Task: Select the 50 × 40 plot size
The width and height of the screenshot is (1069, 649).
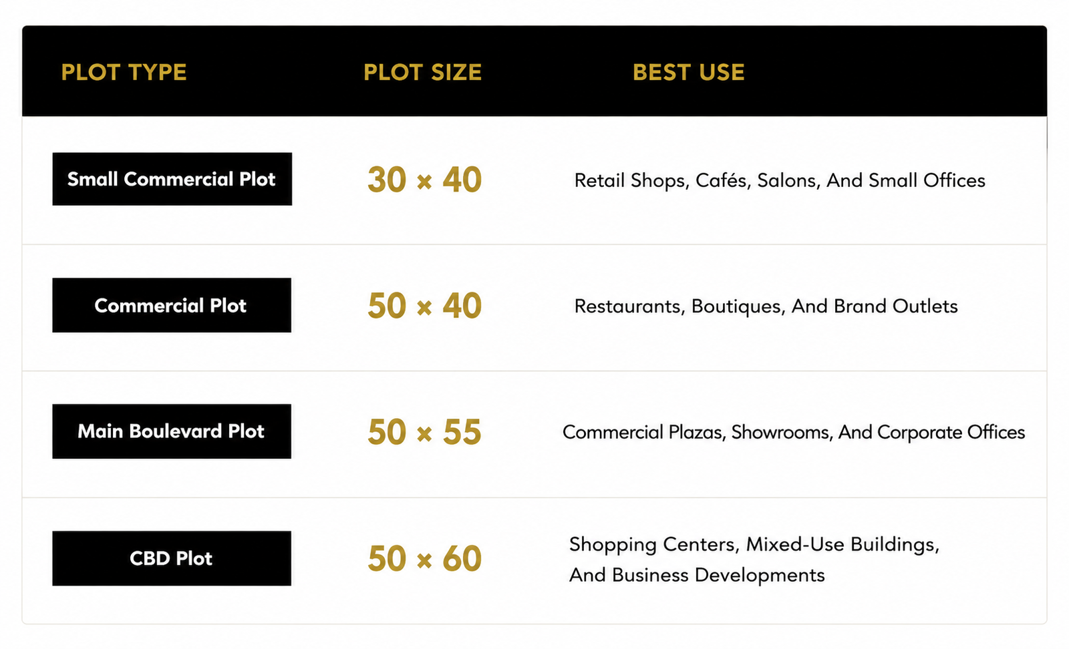Action: pos(424,306)
